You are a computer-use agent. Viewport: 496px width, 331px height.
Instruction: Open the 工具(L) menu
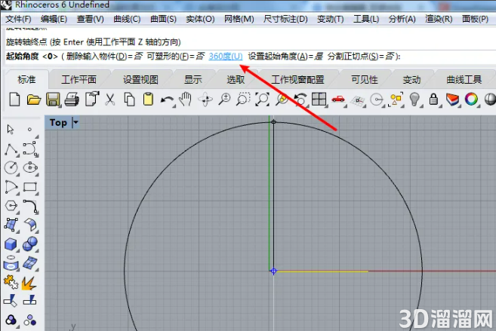[366, 19]
